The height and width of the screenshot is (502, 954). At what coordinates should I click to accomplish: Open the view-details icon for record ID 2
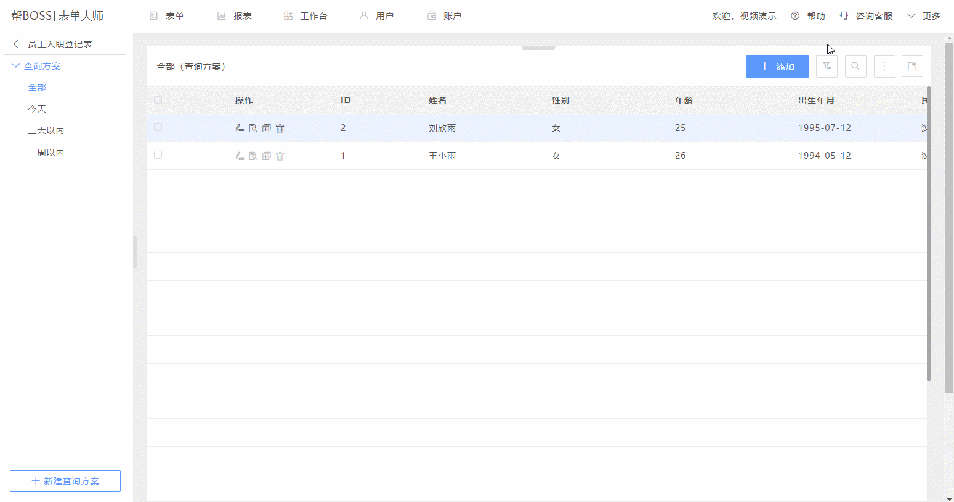pyautogui.click(x=253, y=129)
